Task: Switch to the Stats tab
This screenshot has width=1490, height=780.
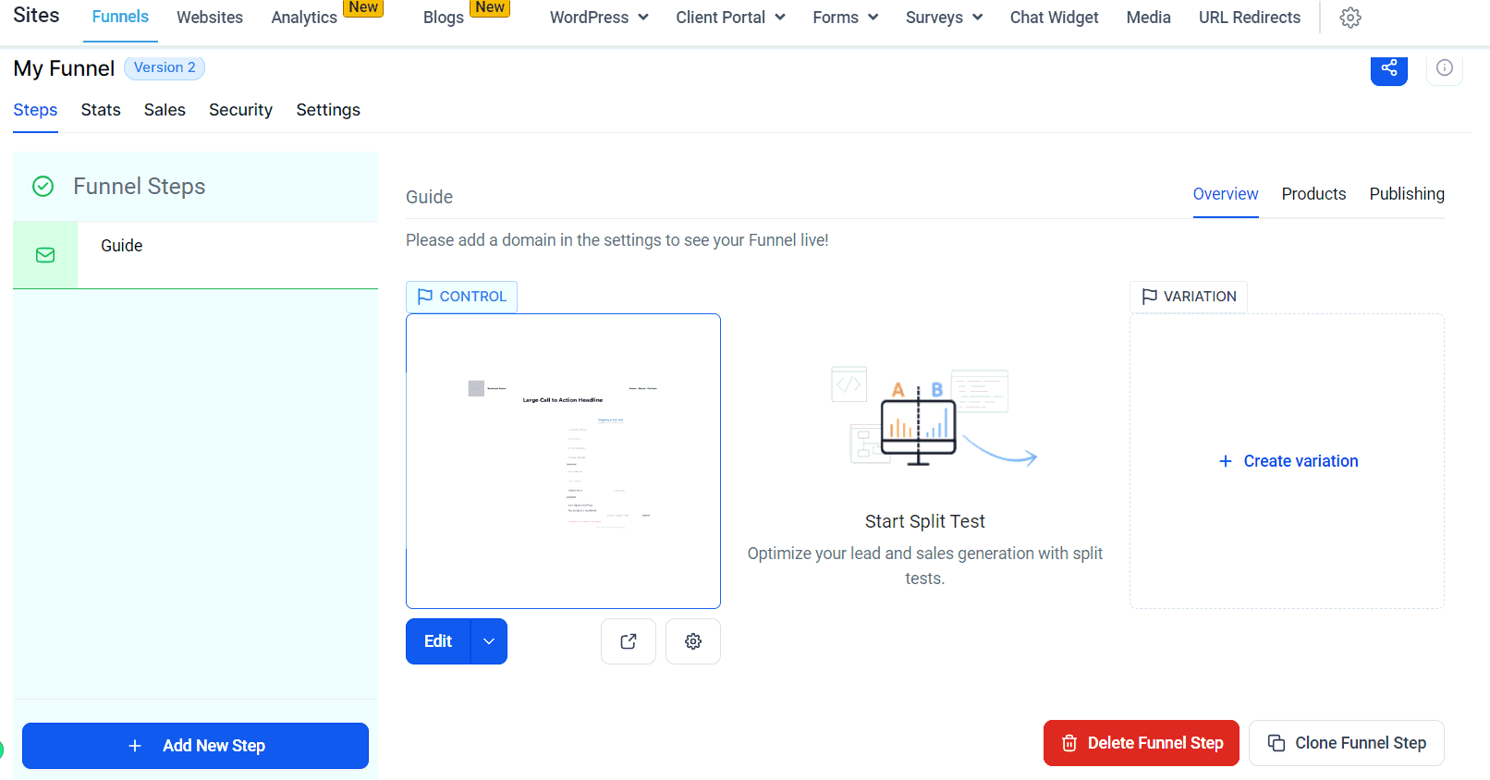Action: [x=101, y=110]
